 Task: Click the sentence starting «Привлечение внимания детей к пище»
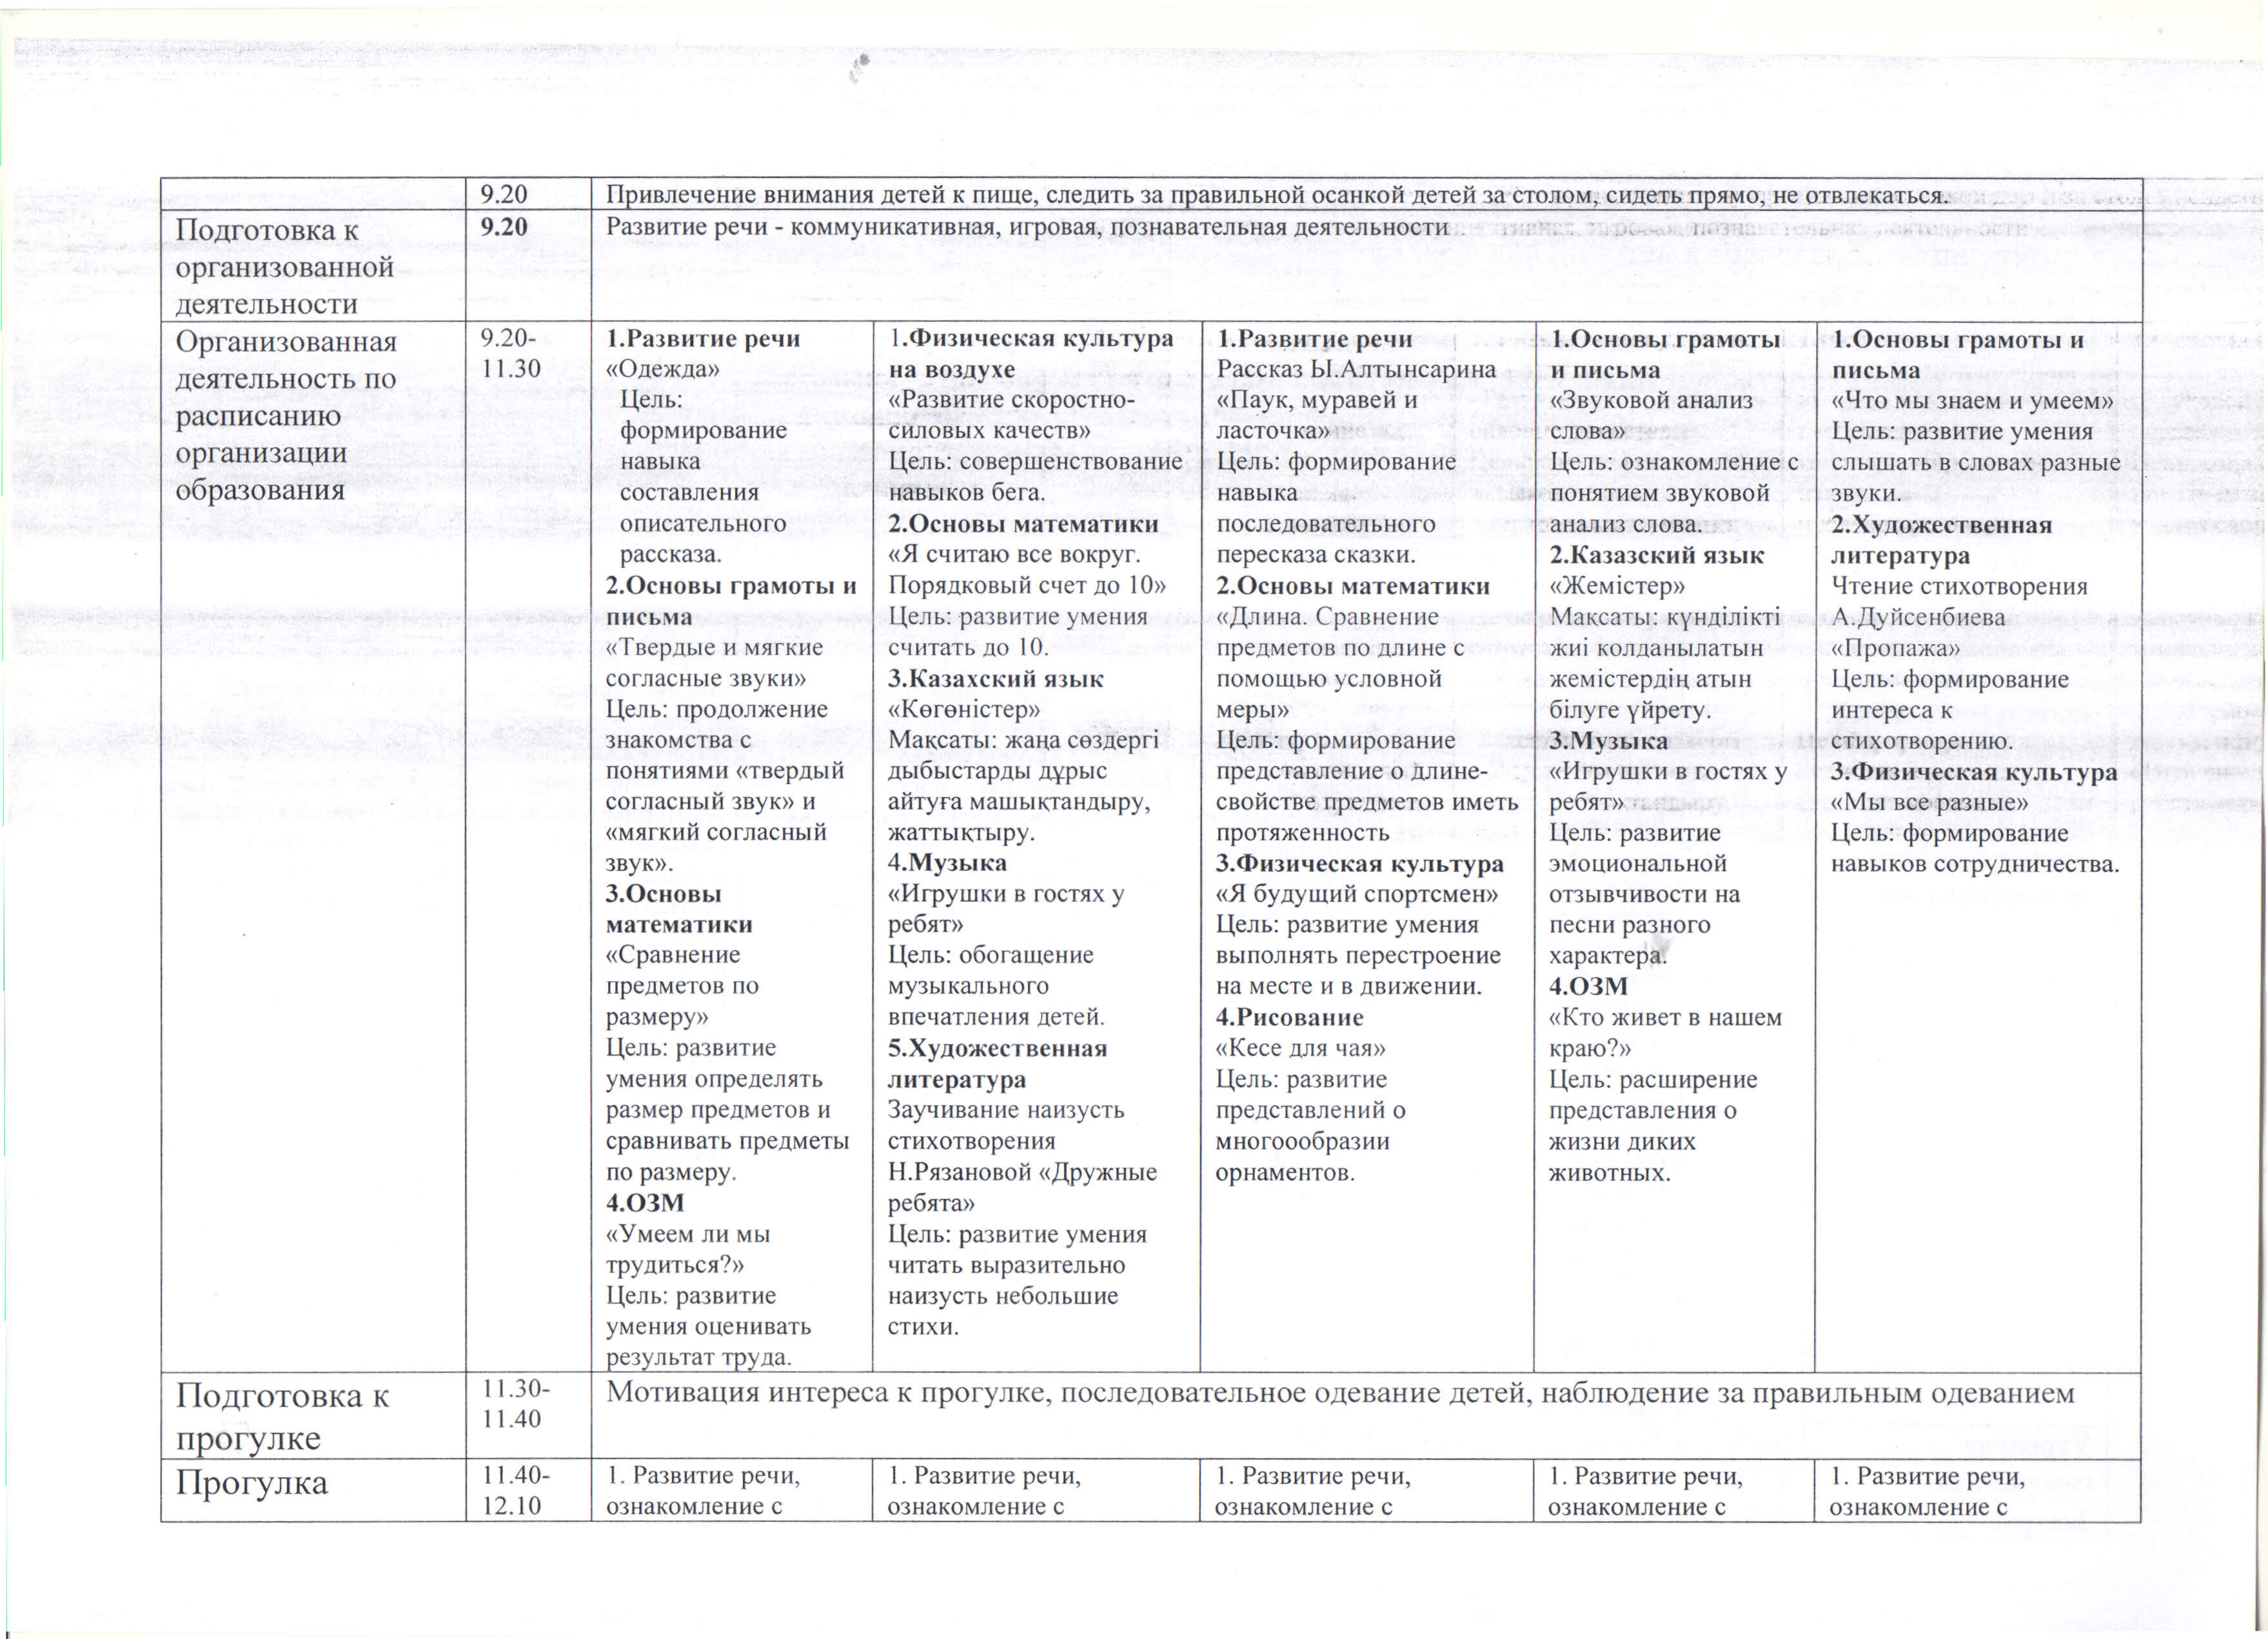click(1277, 195)
